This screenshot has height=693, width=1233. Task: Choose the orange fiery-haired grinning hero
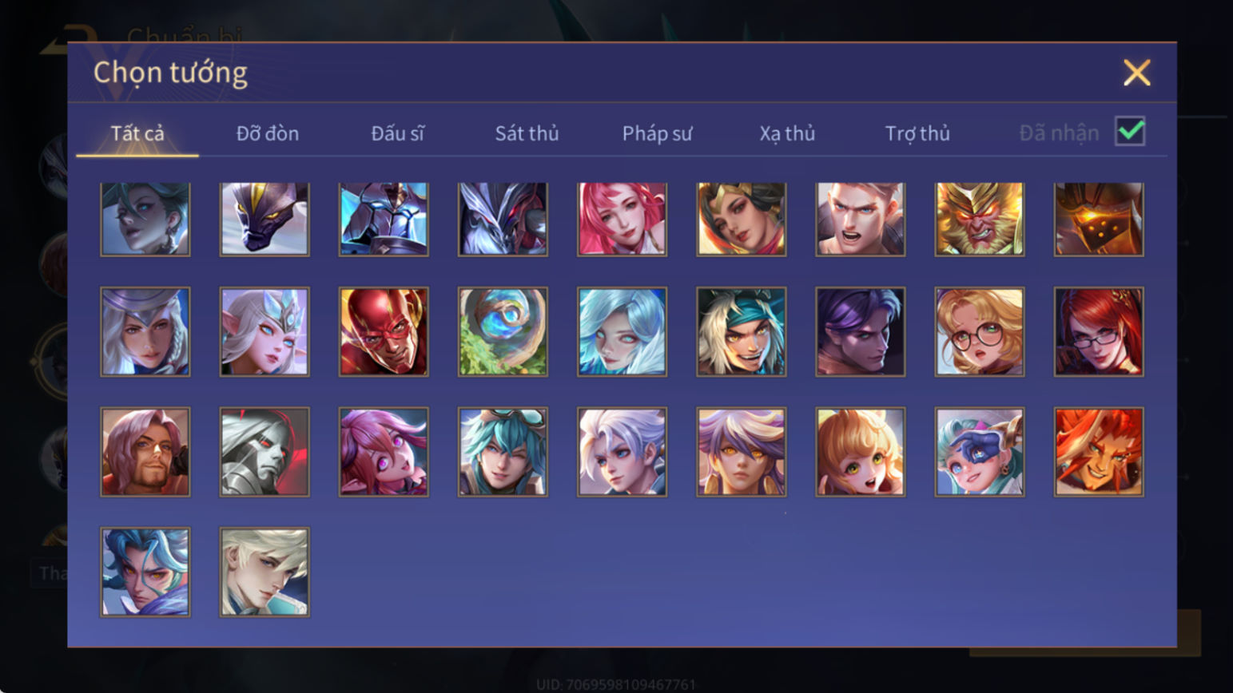1099,452
